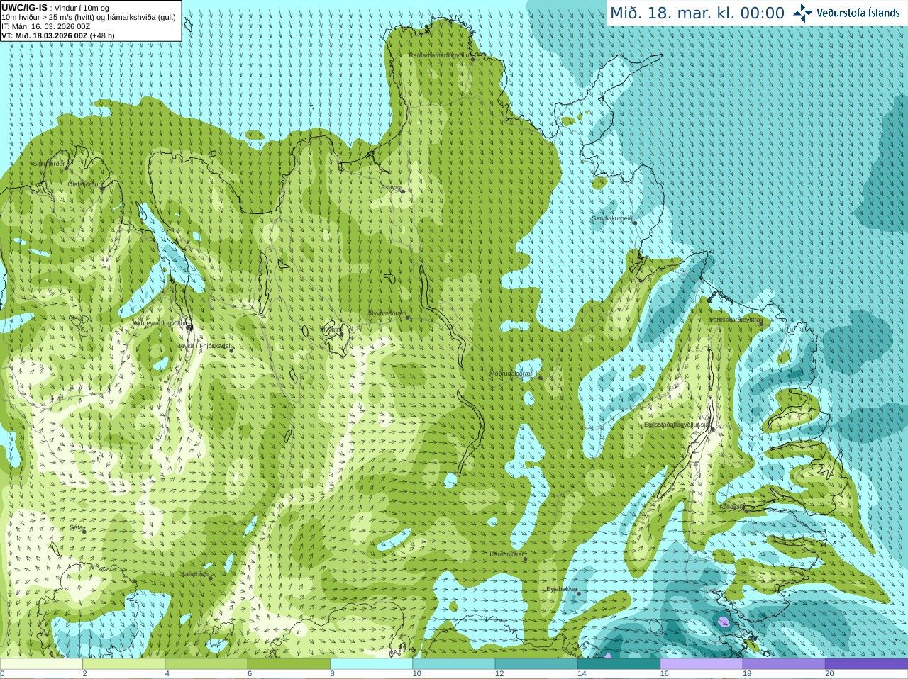908x679 pixels.
Task: Click the legend value 20 label
Action: tap(829, 674)
